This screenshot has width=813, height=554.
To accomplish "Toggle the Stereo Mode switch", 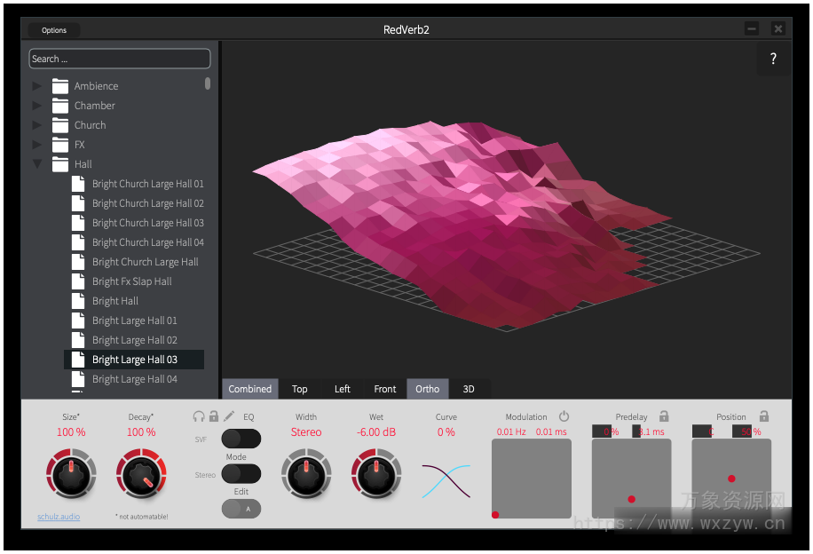I will pyautogui.click(x=241, y=473).
